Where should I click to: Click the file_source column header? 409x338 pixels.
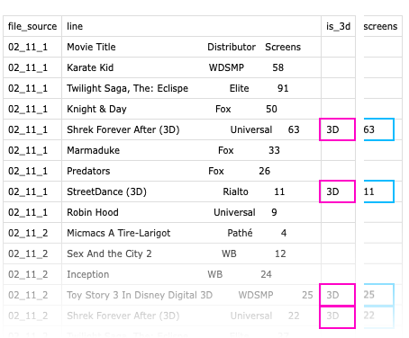[32, 26]
